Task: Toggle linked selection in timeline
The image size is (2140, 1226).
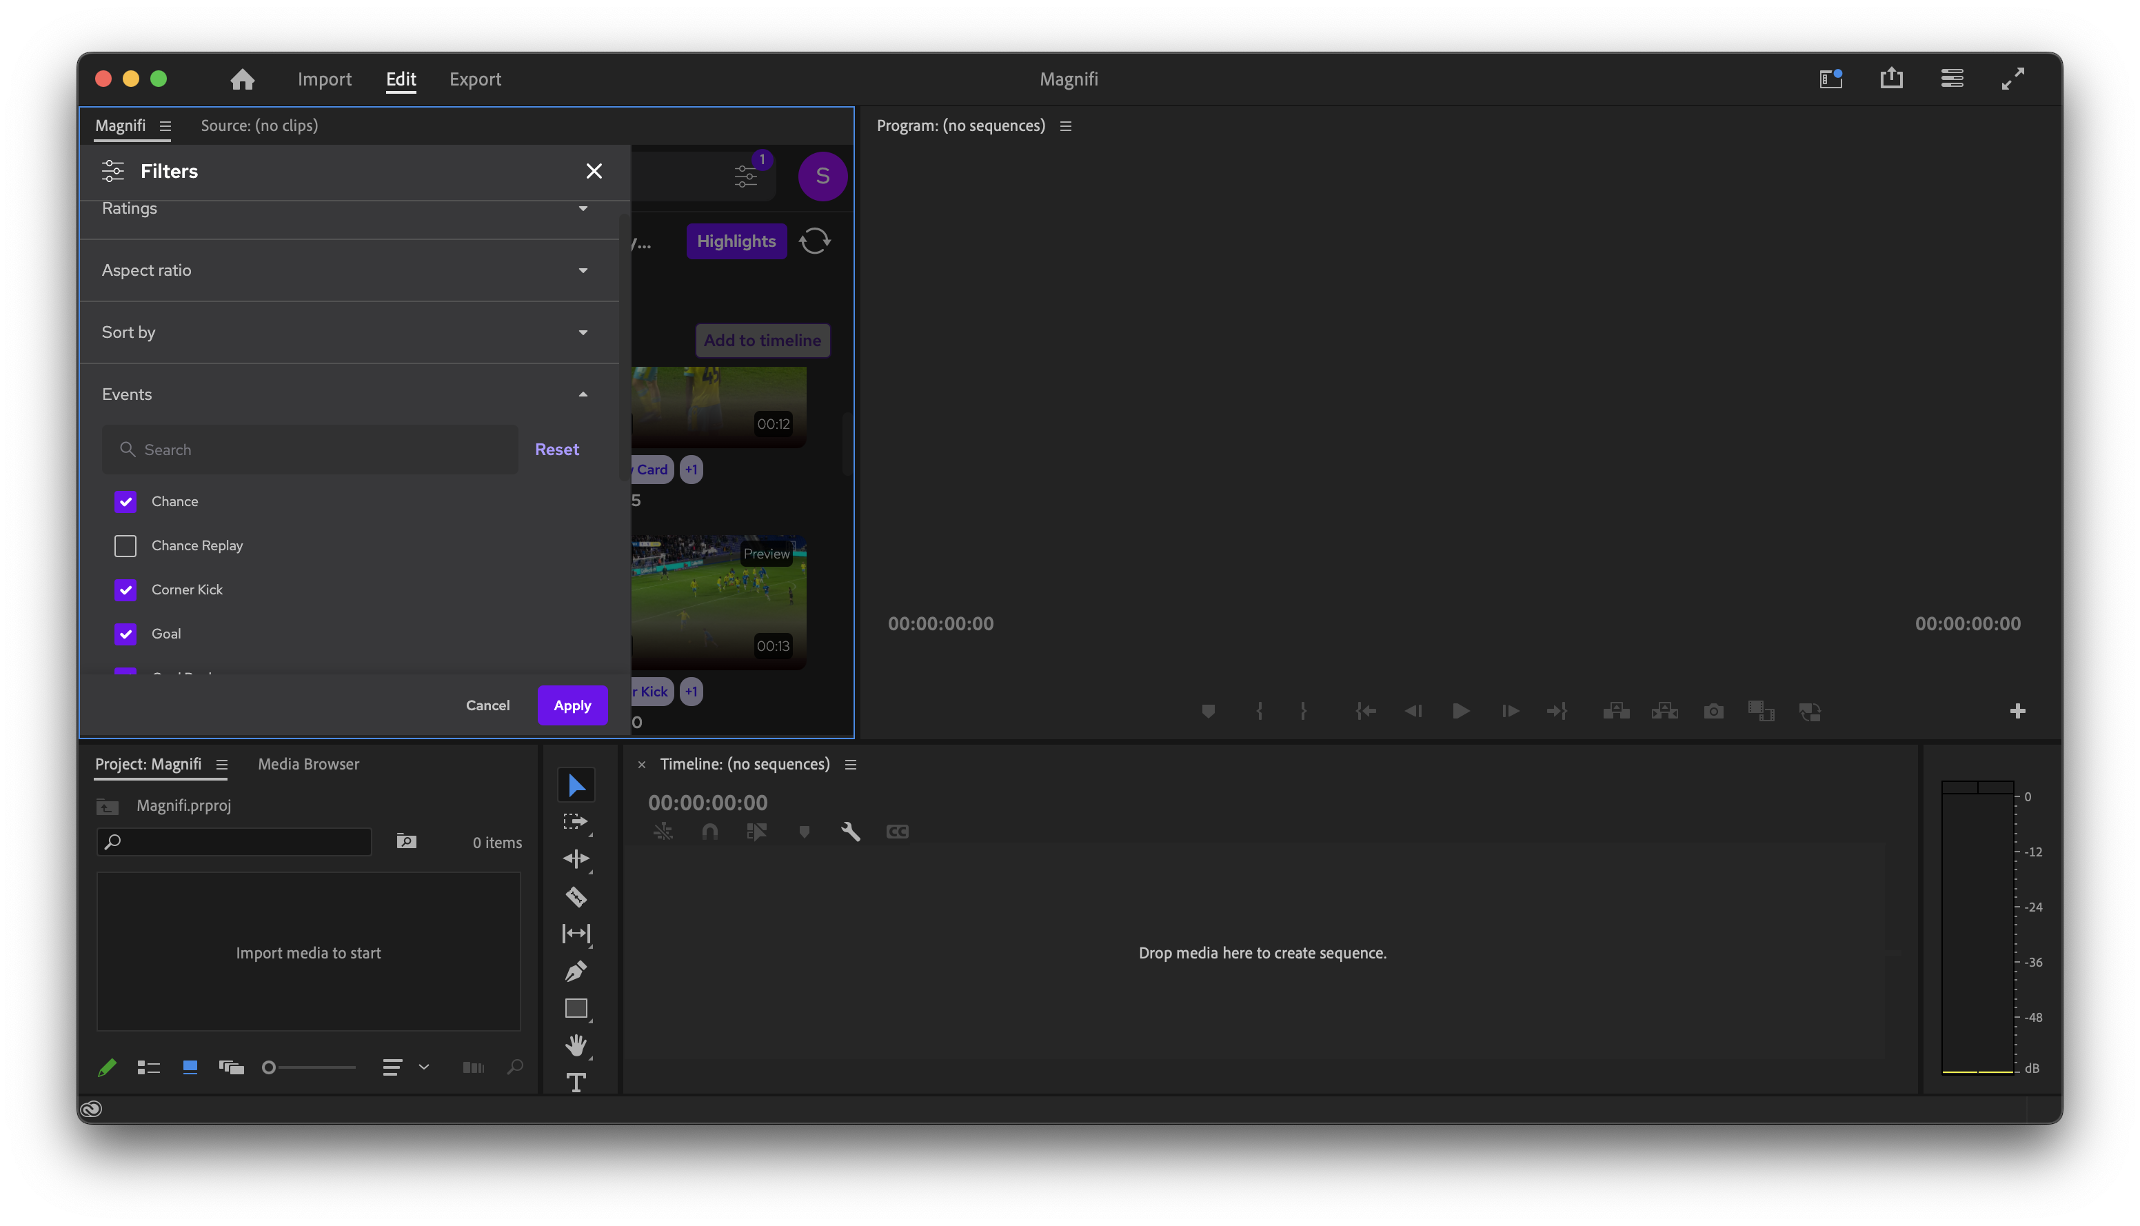Action: point(756,831)
